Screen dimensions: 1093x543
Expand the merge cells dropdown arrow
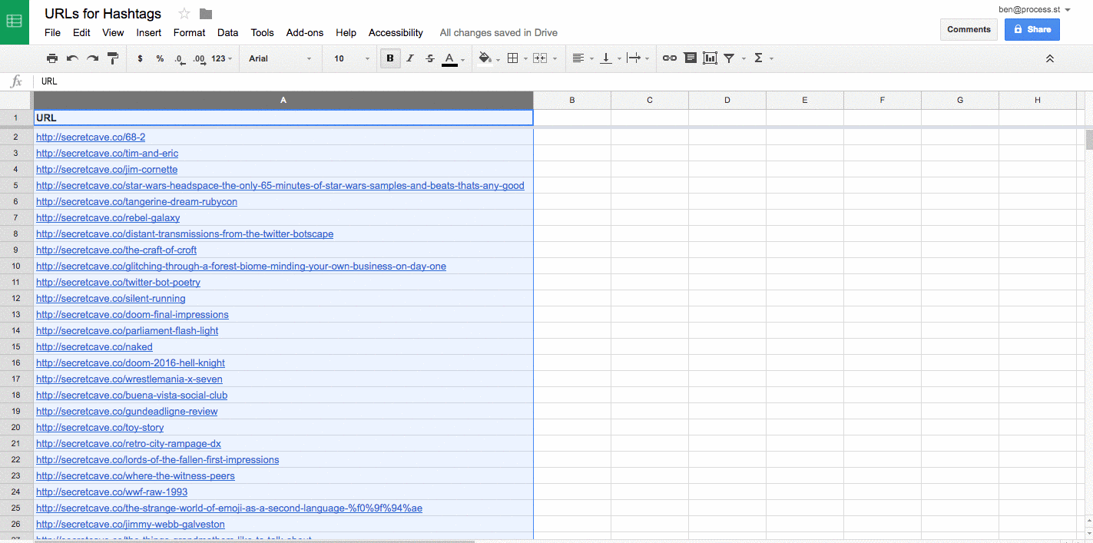click(555, 59)
